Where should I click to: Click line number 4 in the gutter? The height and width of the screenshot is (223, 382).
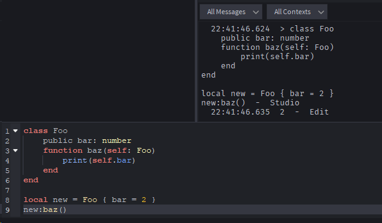tap(7, 161)
